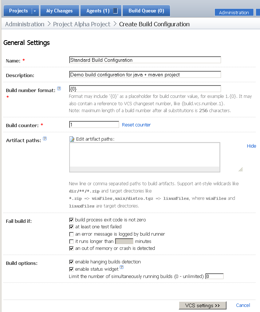Open help icon next to Artifact paths
The width and height of the screenshot is (260, 312).
pos(45,138)
